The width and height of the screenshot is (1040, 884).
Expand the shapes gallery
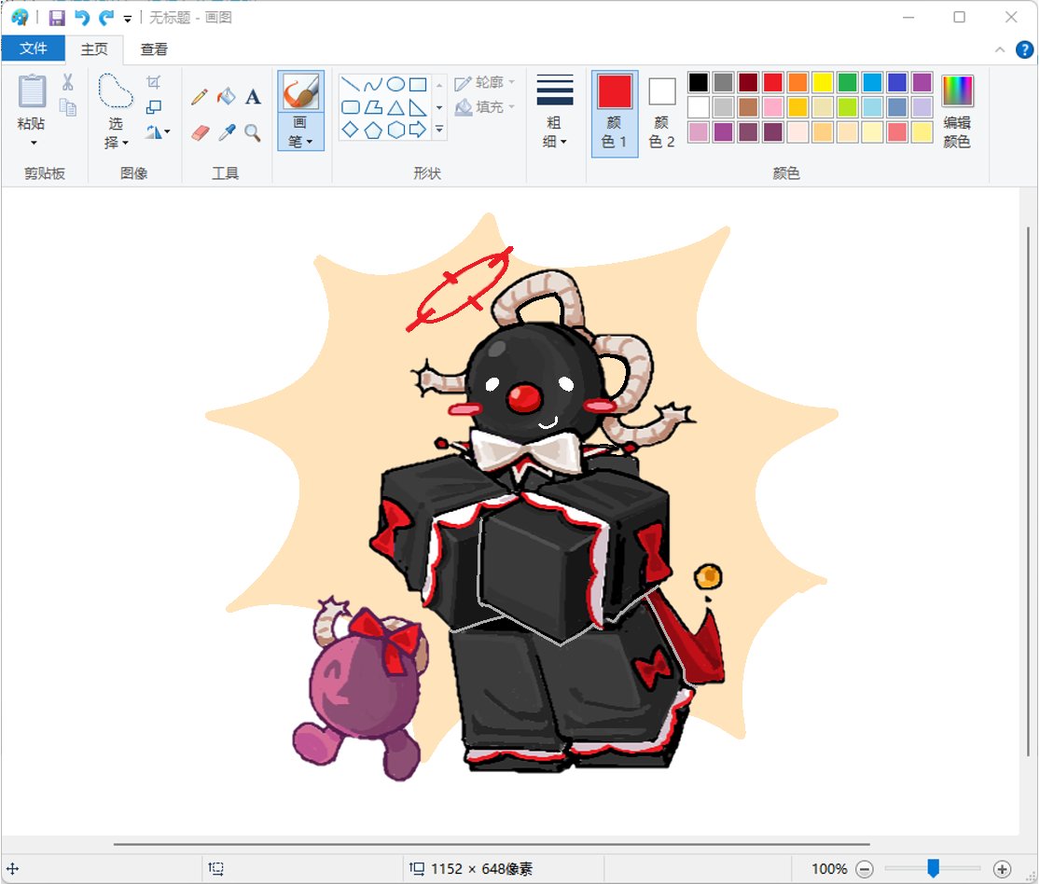click(439, 130)
